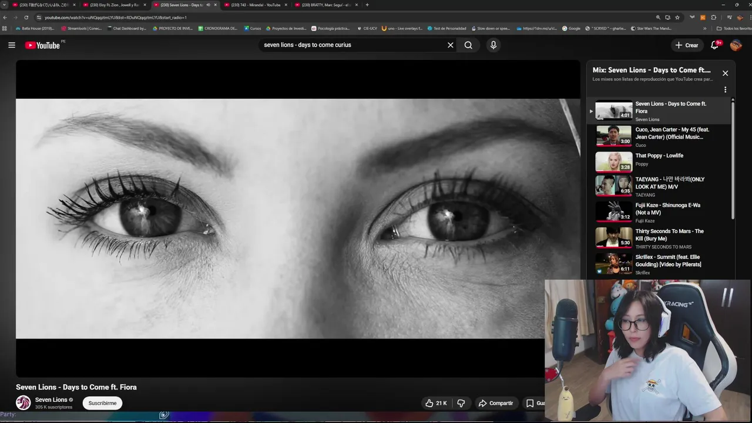Open the apps grid in bookmarks bar

click(5, 28)
